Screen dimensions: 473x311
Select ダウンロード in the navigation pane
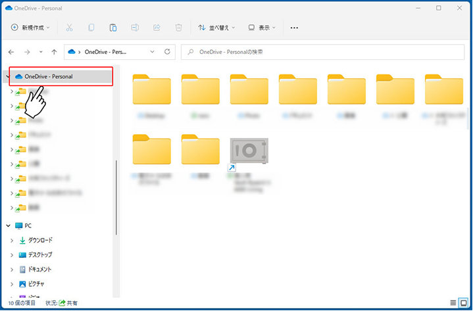[36, 240]
